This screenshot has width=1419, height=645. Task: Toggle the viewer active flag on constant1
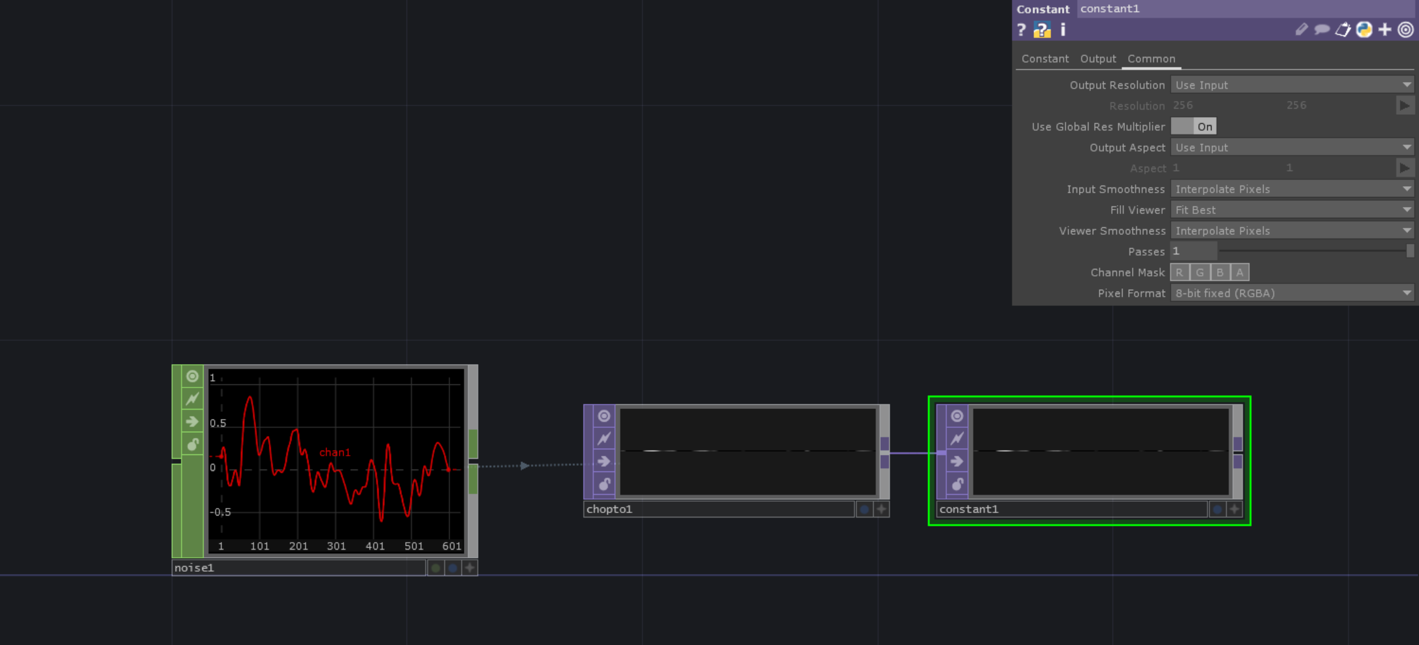click(x=1234, y=509)
